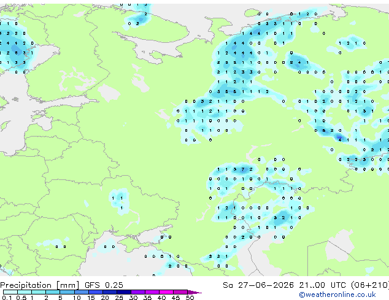
Task: Click the legend scale label "10"
Action: 77,298
